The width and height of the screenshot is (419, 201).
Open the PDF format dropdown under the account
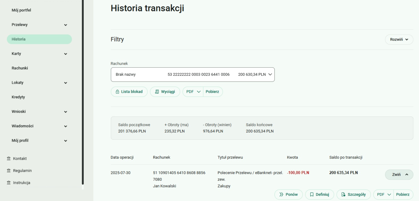pyautogui.click(x=193, y=92)
